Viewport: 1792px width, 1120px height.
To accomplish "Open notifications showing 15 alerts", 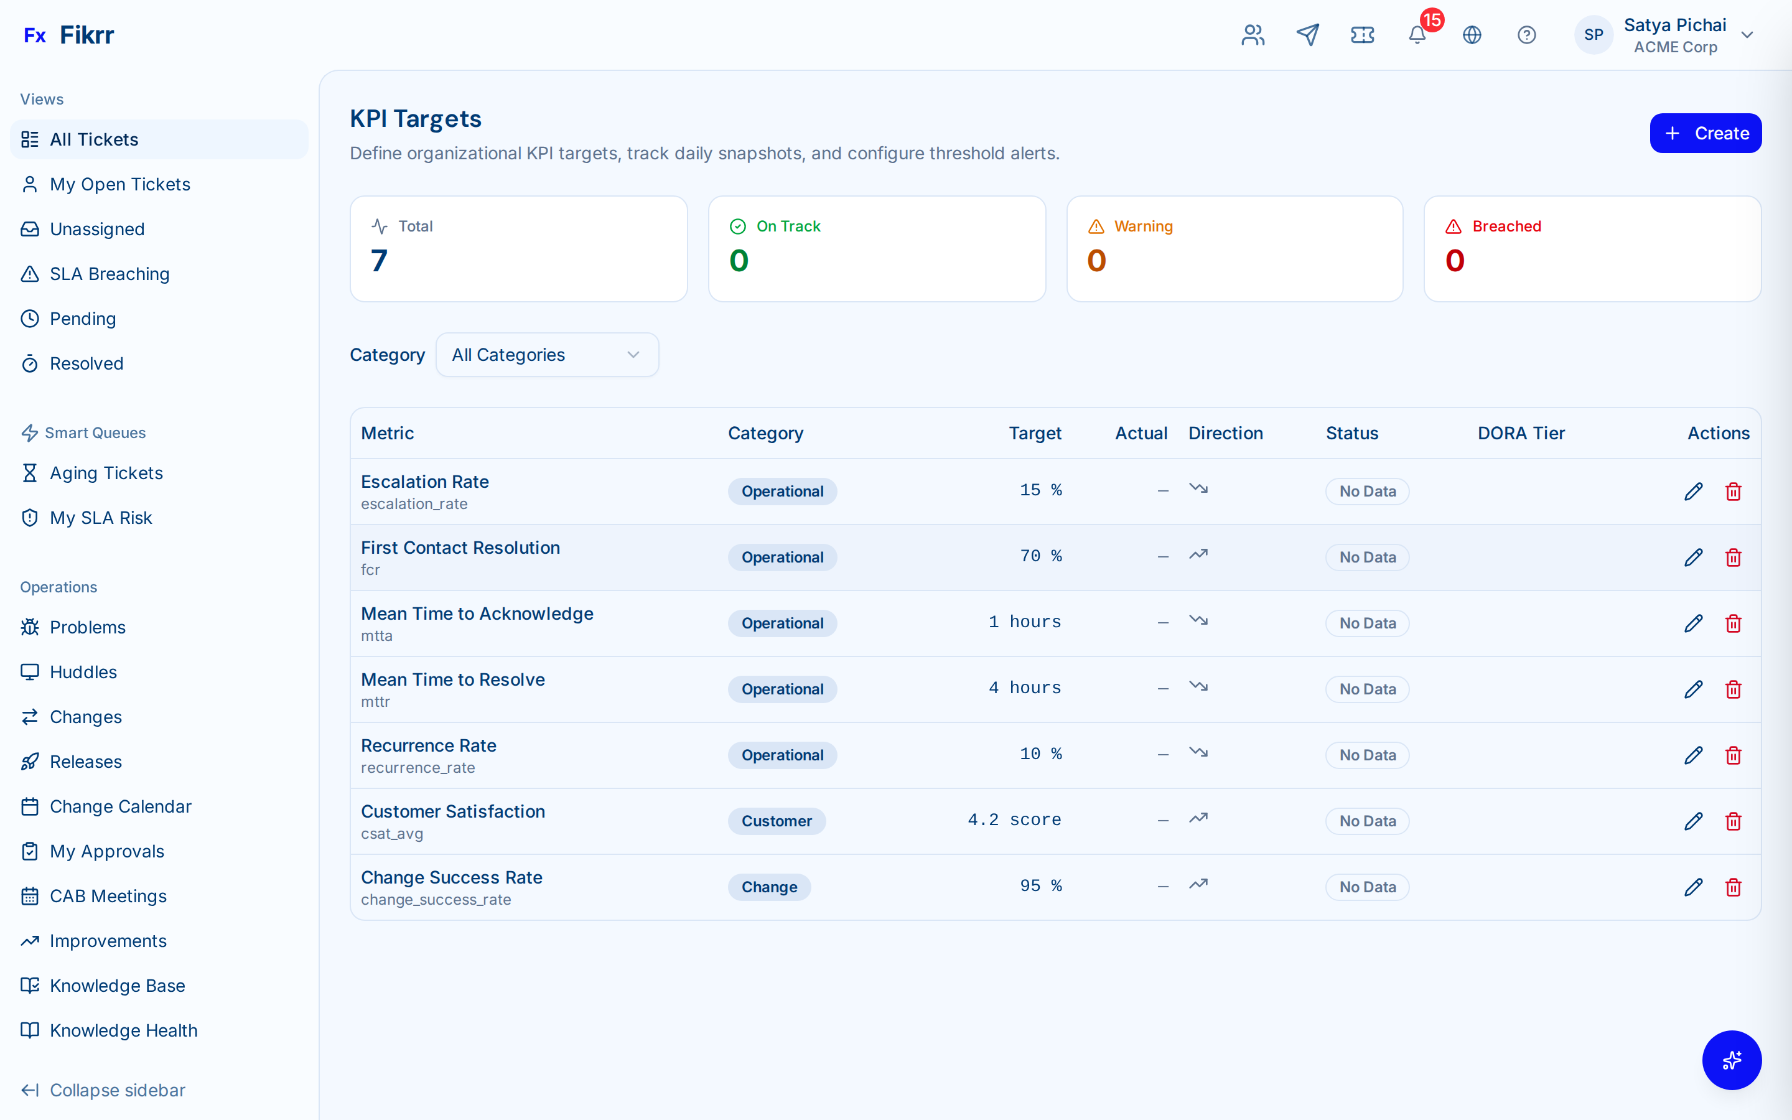I will click(x=1417, y=35).
